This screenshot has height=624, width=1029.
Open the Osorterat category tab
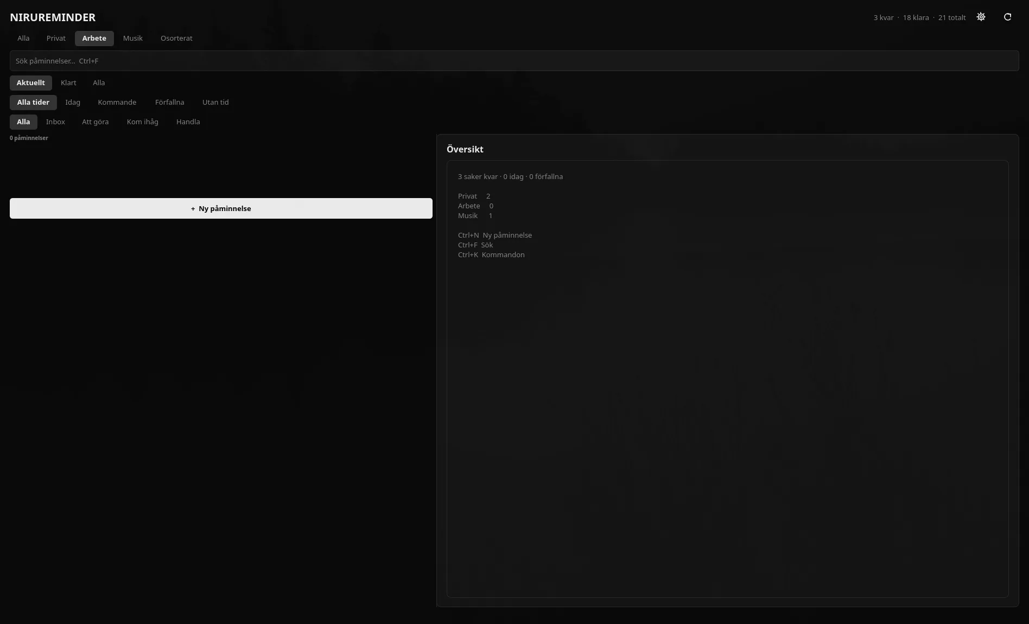tap(176, 39)
